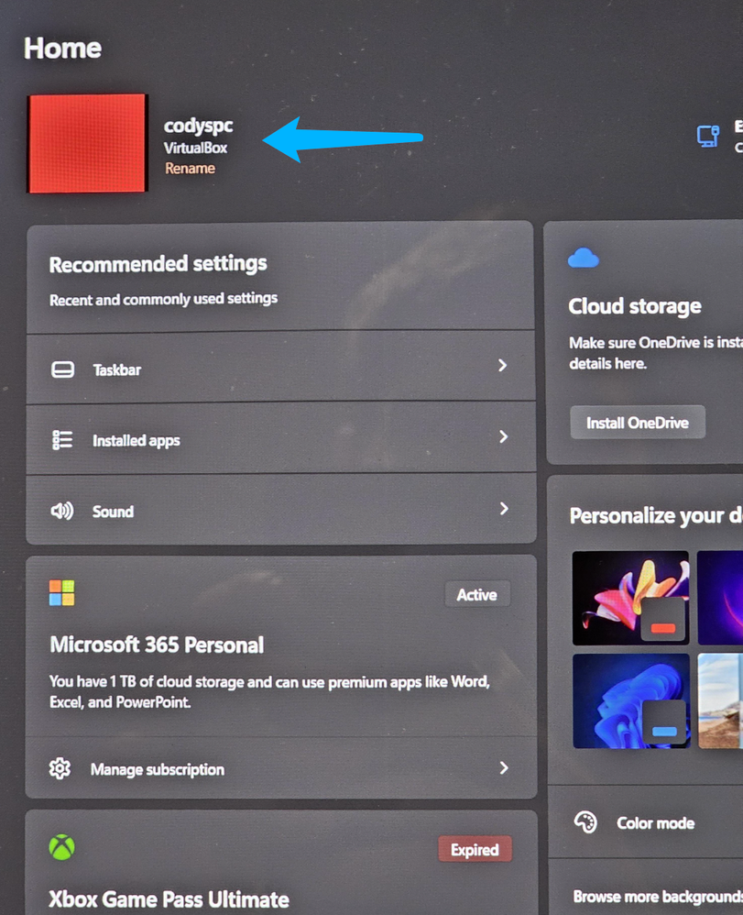Open the Taskbar settings icon

click(x=62, y=369)
